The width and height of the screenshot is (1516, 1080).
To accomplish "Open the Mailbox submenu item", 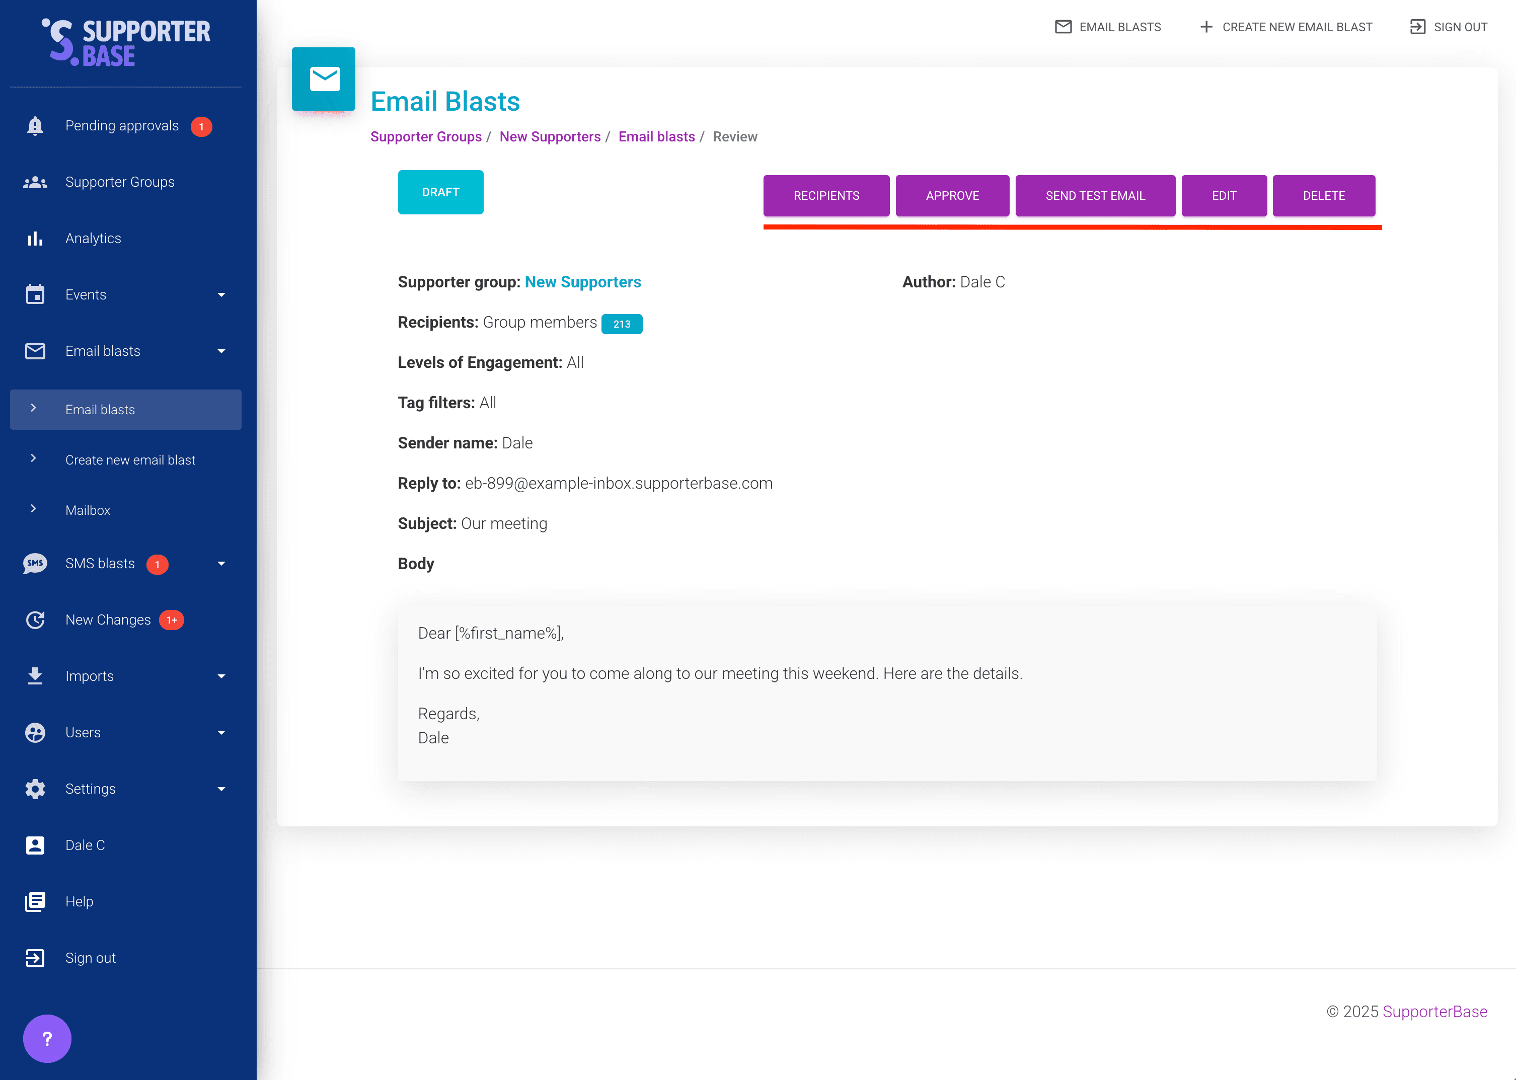I will tap(88, 510).
